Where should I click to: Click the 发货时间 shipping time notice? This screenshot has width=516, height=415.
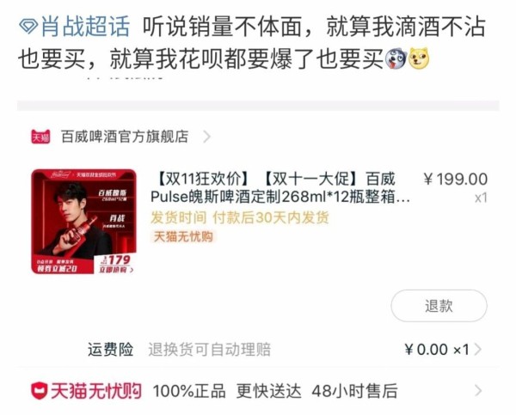point(240,217)
